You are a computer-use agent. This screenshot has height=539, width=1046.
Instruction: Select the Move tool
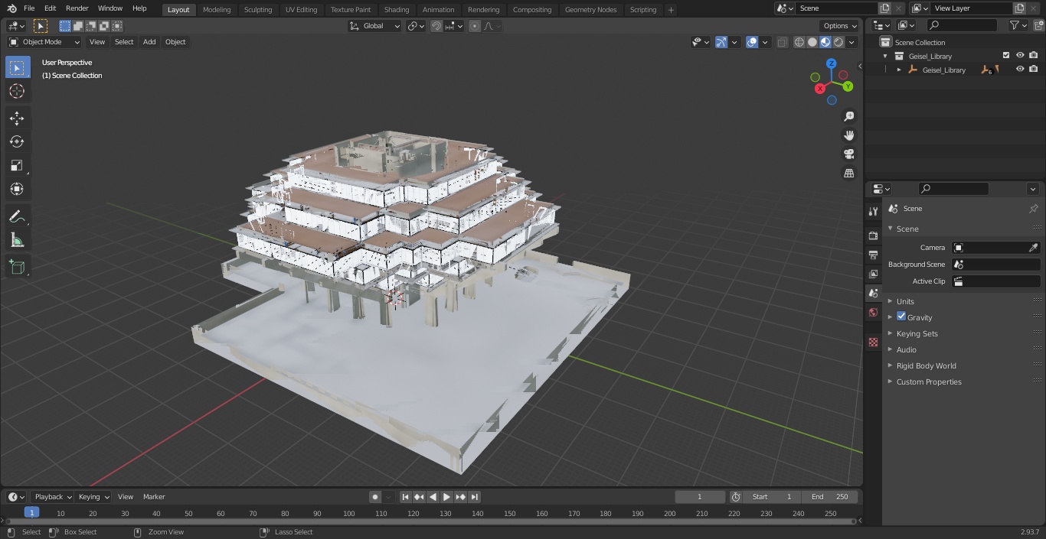[x=17, y=118]
